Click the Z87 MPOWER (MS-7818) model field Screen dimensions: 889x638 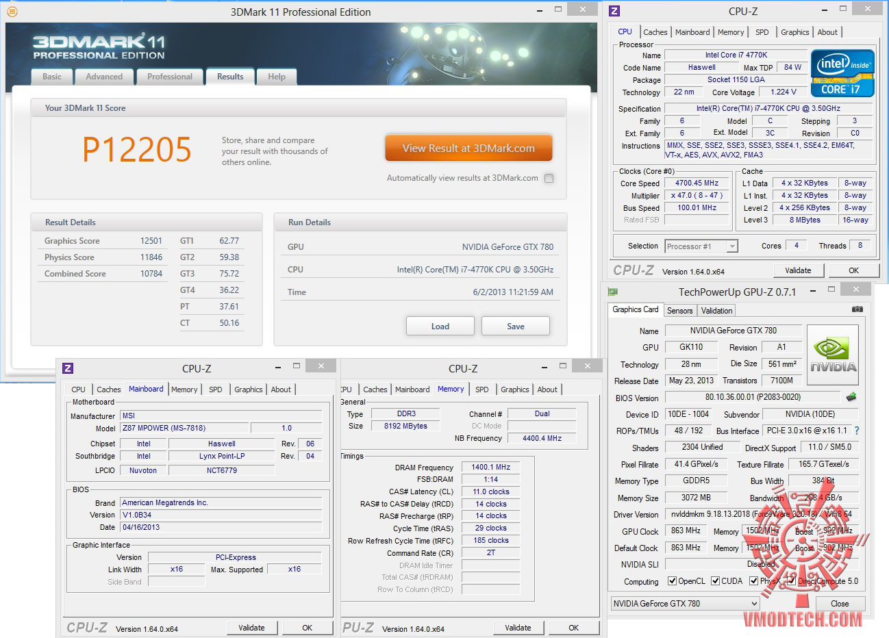[x=184, y=428]
